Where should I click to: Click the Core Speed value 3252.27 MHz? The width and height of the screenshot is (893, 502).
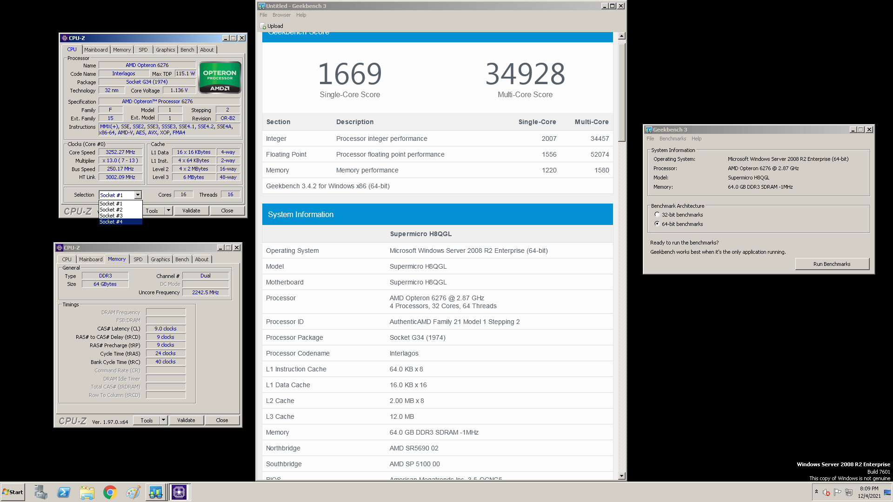[120, 152]
